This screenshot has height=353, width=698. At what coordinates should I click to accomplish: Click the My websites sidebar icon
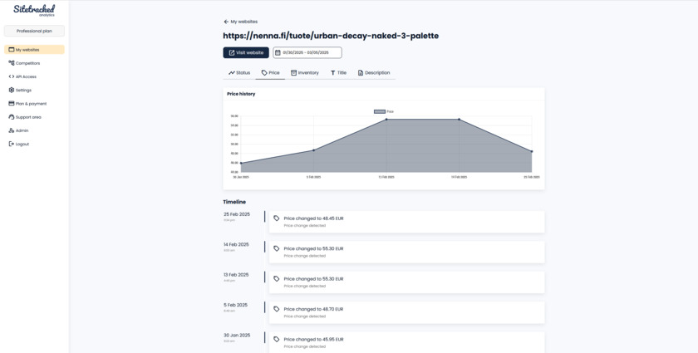point(12,50)
